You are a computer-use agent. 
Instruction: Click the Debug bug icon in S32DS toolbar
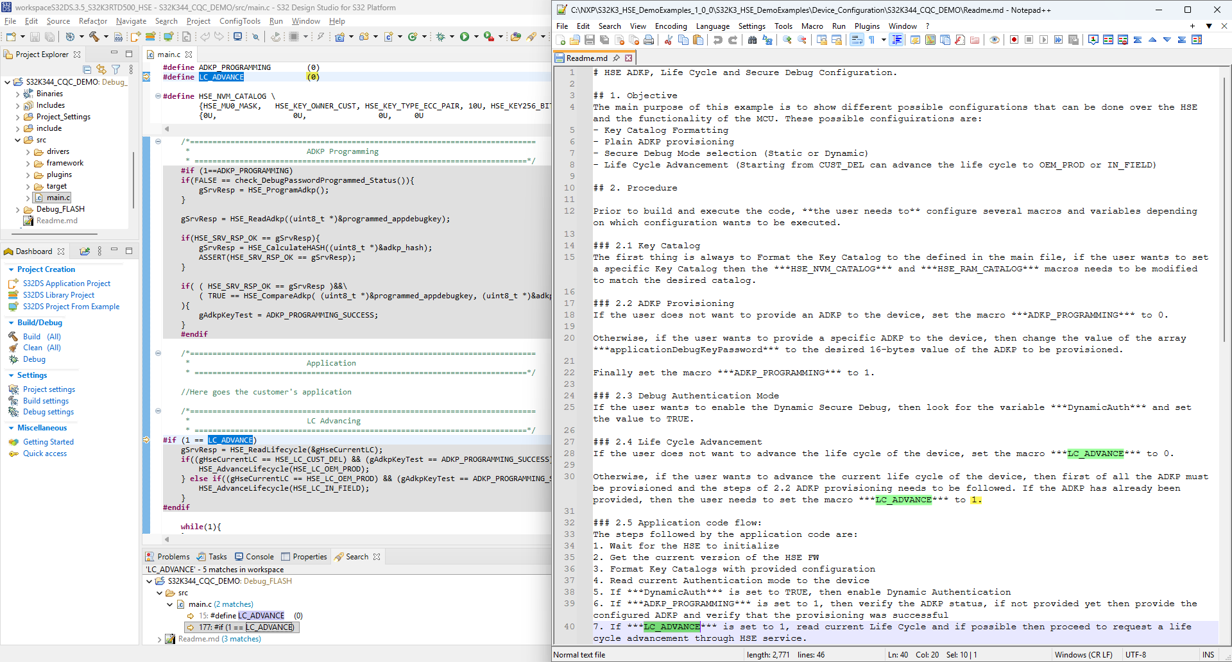click(x=440, y=37)
